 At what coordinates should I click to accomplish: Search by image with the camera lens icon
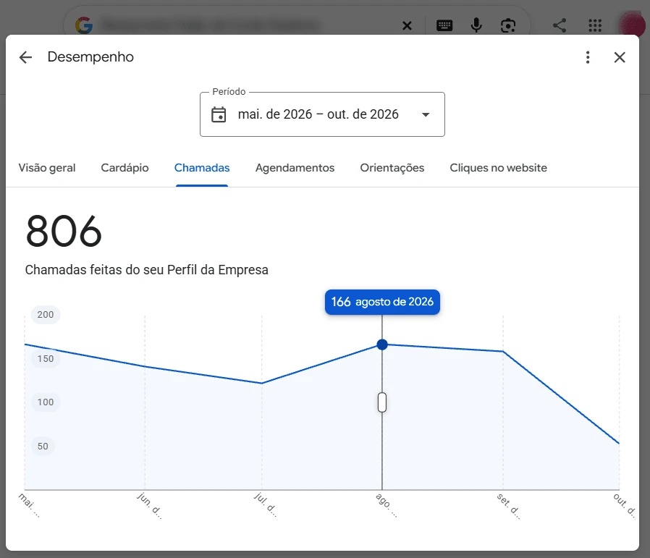pos(508,26)
